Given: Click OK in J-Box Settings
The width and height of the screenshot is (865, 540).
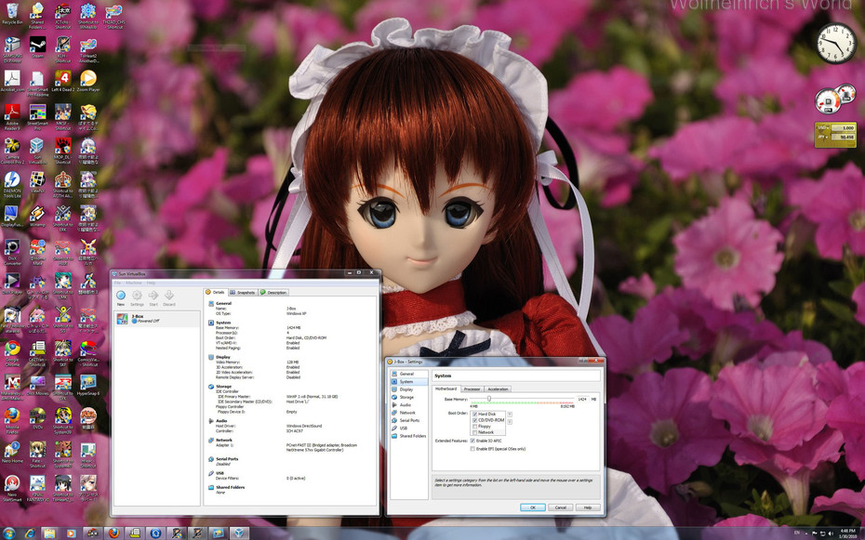Looking at the screenshot, I should pos(532,507).
